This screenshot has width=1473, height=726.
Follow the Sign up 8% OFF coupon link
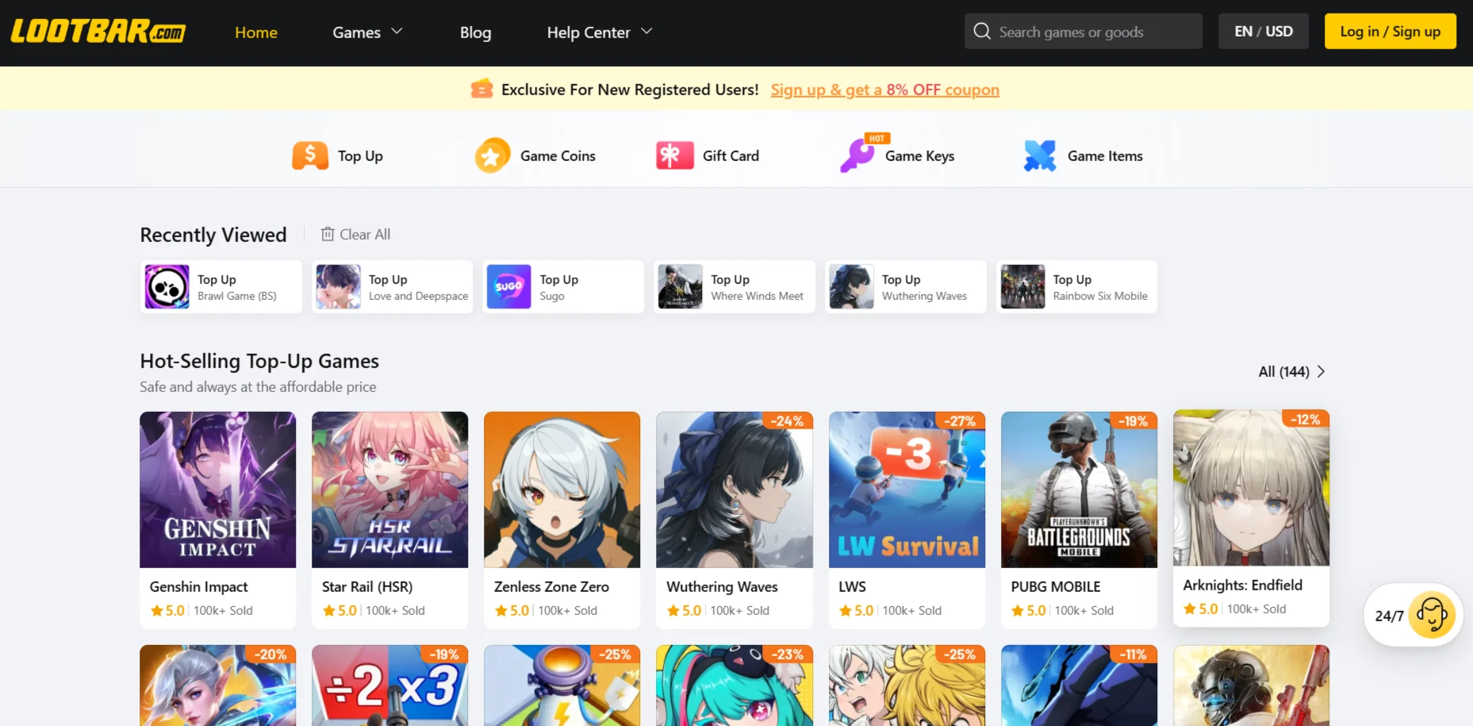884,90
